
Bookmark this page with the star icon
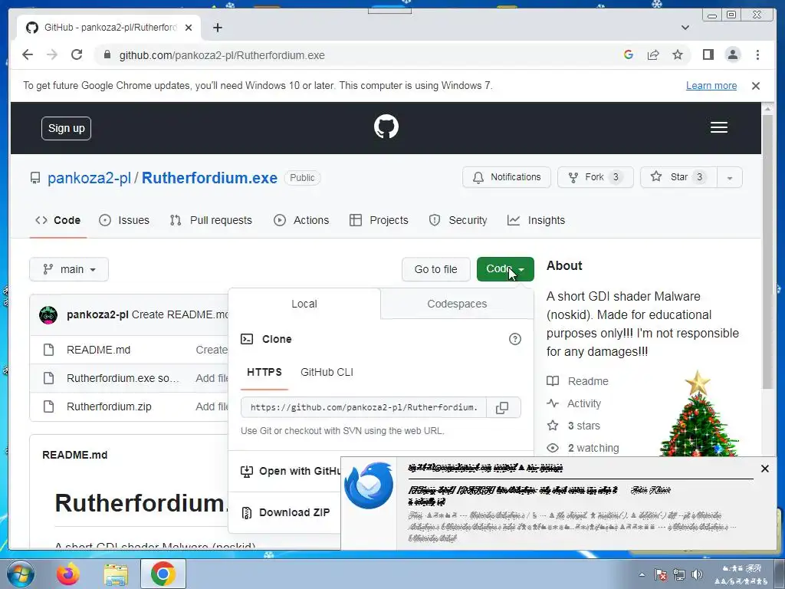click(678, 54)
